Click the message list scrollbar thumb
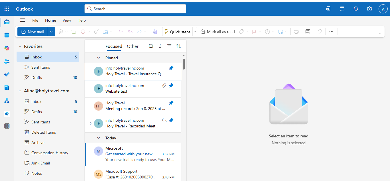The image size is (390, 181). point(184,64)
